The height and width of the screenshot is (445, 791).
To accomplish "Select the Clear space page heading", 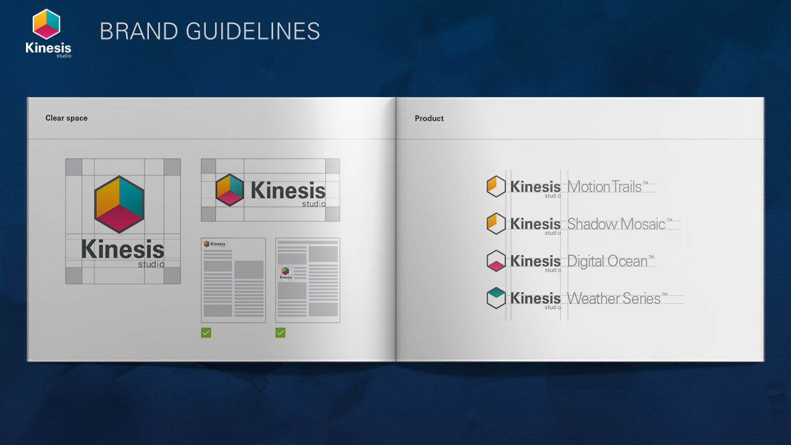I will coord(66,118).
